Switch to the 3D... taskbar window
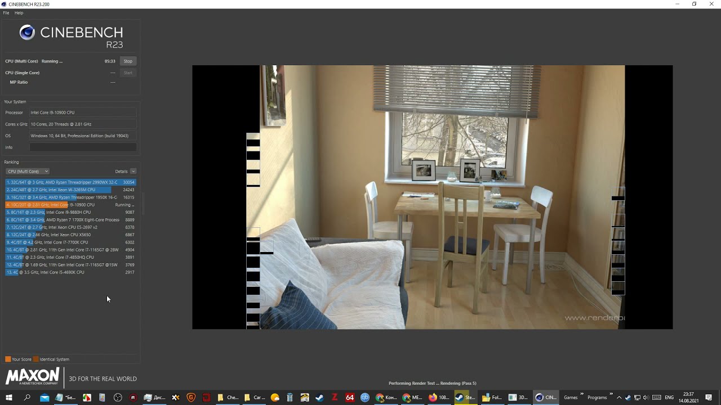The height and width of the screenshot is (405, 721). point(518,398)
